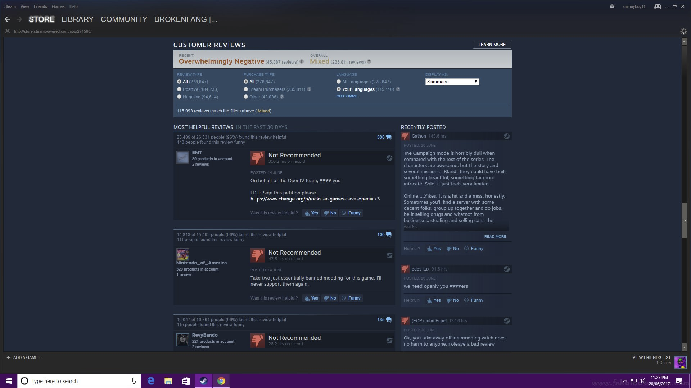Image resolution: width=691 pixels, height=388 pixels.
Task: Open the BROKENFANG profile tab
Action: point(186,19)
